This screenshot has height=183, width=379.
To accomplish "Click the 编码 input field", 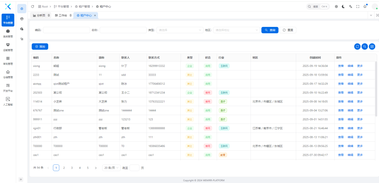I will click(66, 30).
